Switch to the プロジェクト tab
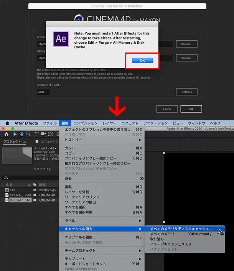 click(12, 141)
